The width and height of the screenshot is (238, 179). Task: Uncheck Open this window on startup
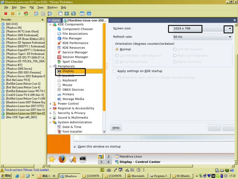[75, 146]
